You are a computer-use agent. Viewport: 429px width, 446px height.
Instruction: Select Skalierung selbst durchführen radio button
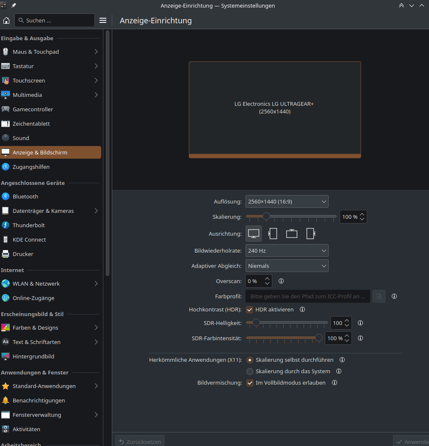point(250,360)
